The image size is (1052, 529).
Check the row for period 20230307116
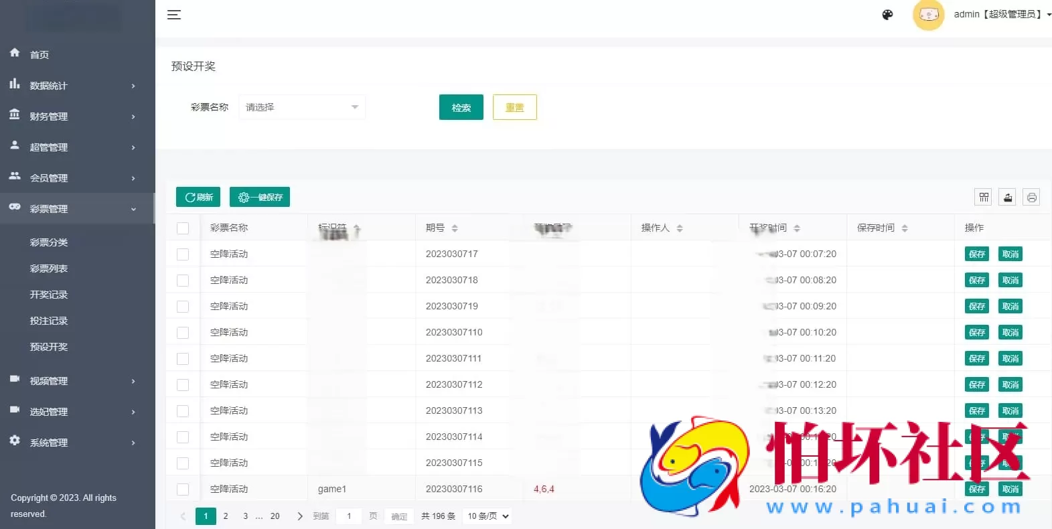pos(183,489)
